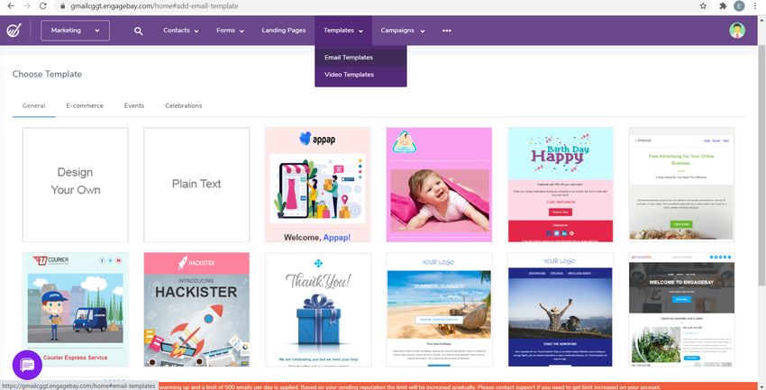Toggle the Templates dropdown menu

(343, 31)
